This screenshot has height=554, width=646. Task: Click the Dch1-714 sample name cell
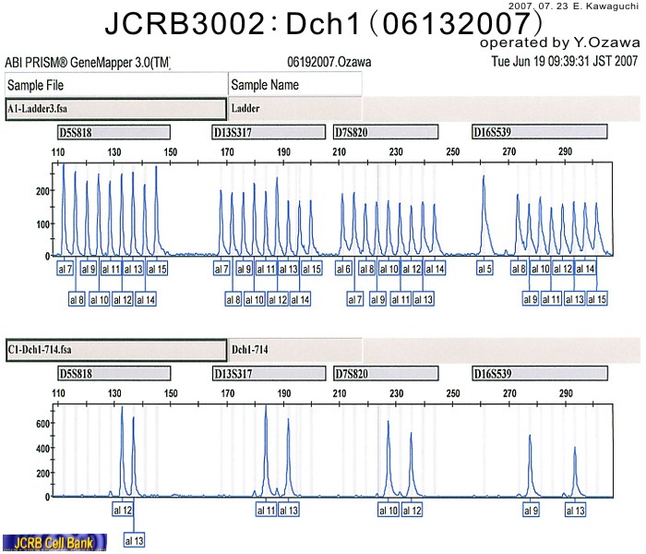pos(294,350)
